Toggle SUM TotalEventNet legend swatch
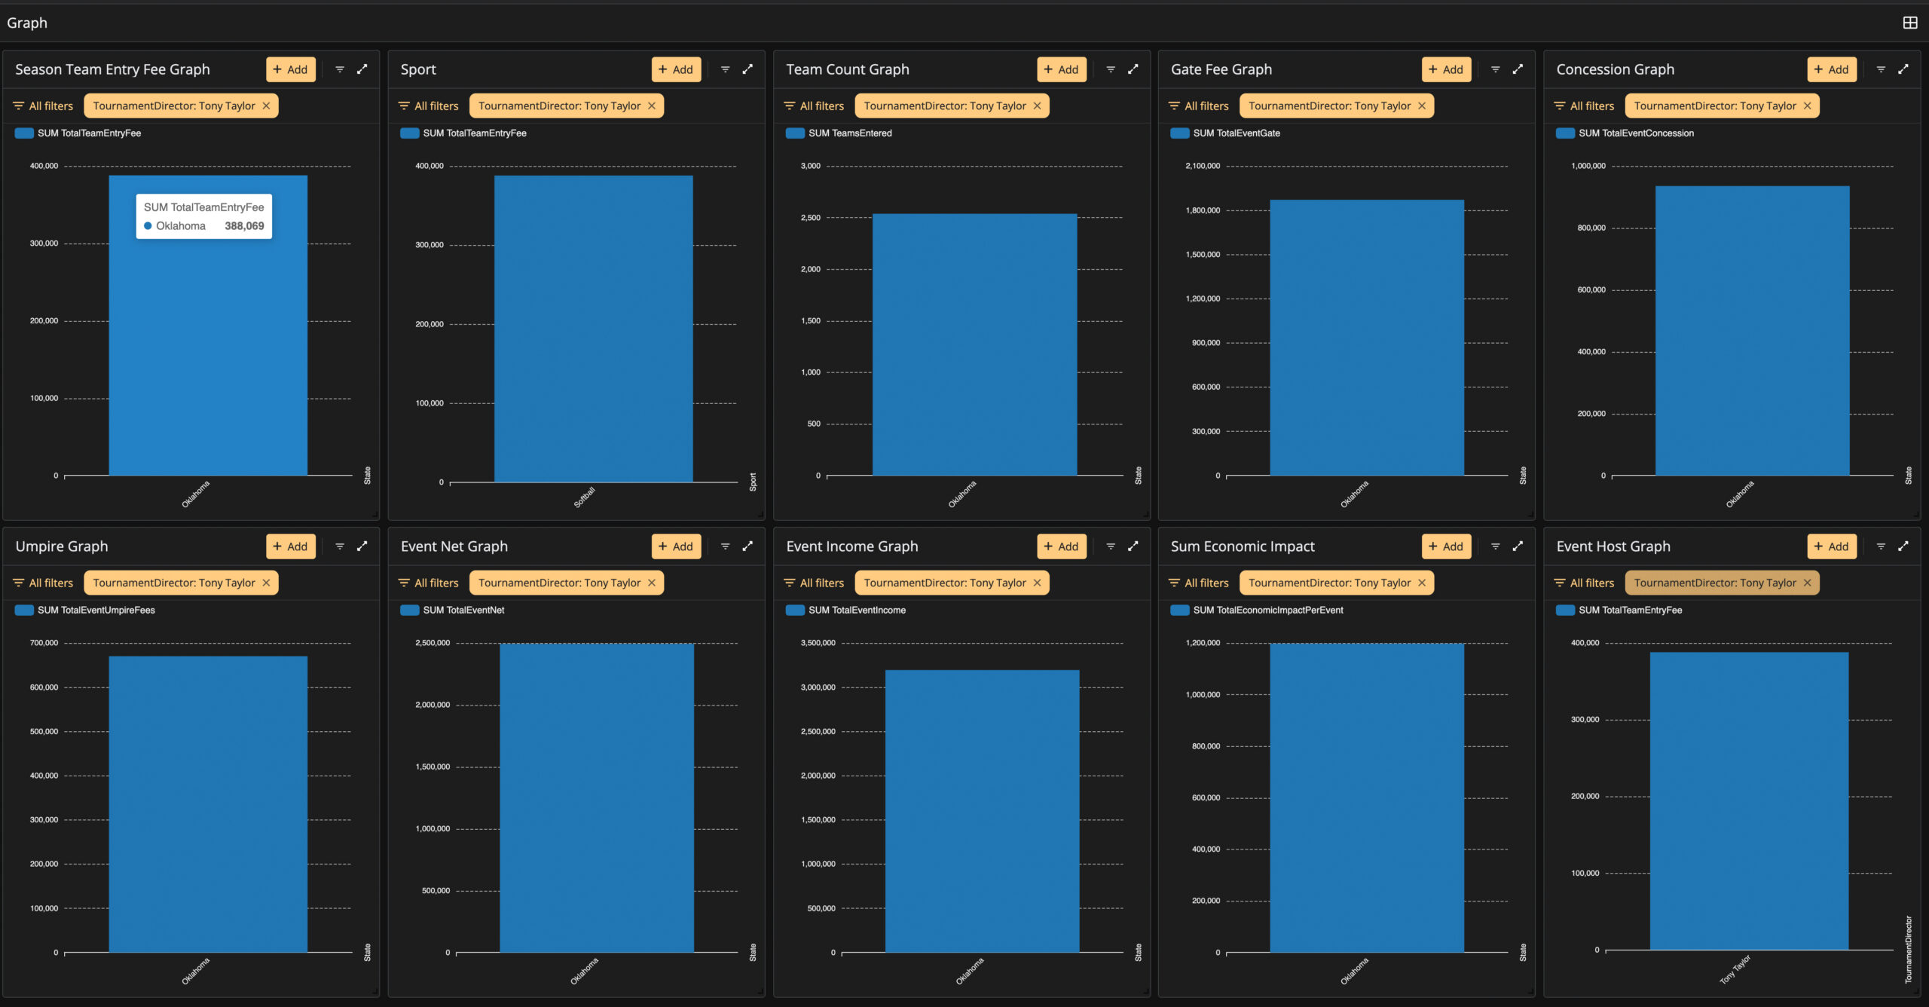Image resolution: width=1929 pixels, height=1007 pixels. [x=409, y=611]
